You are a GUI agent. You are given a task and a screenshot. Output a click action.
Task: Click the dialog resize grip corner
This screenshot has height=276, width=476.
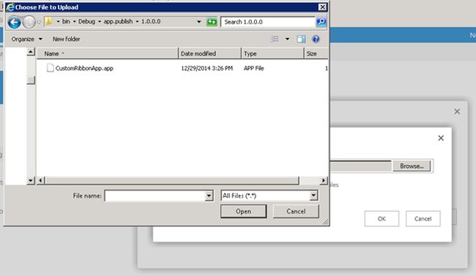click(x=325, y=222)
